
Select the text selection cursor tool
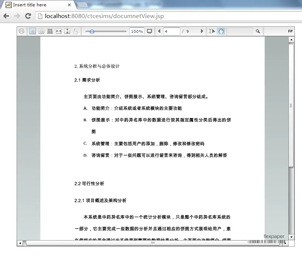[x=212, y=31]
